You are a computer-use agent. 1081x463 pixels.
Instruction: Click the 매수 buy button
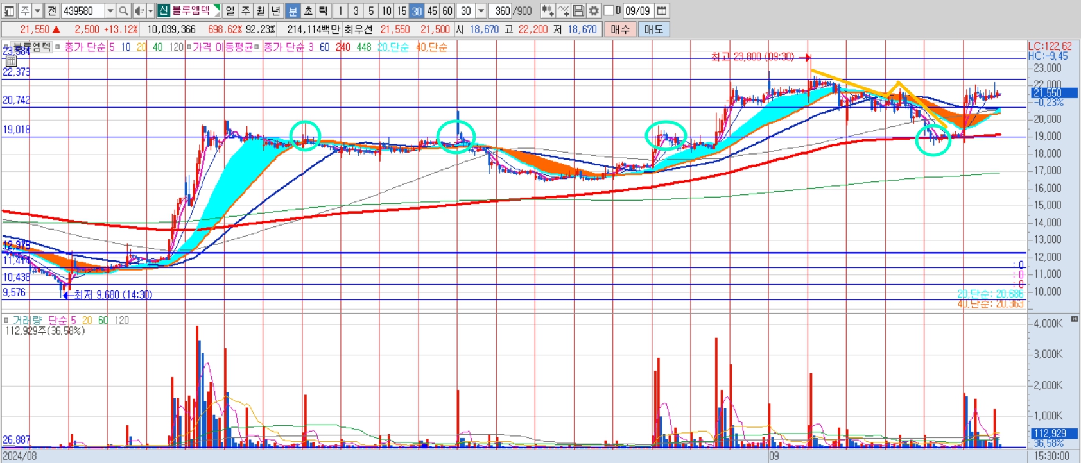[620, 29]
